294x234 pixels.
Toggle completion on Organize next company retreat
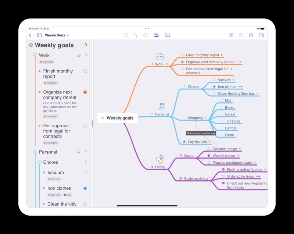(85, 92)
